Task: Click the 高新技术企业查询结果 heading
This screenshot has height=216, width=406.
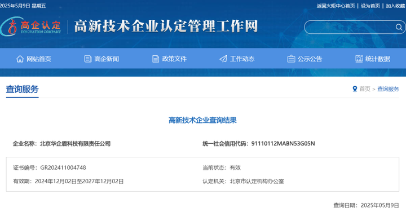Action: (x=202, y=120)
